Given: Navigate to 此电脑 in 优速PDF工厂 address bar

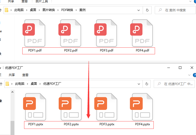Looking at the screenshot, I should pos(20,84).
